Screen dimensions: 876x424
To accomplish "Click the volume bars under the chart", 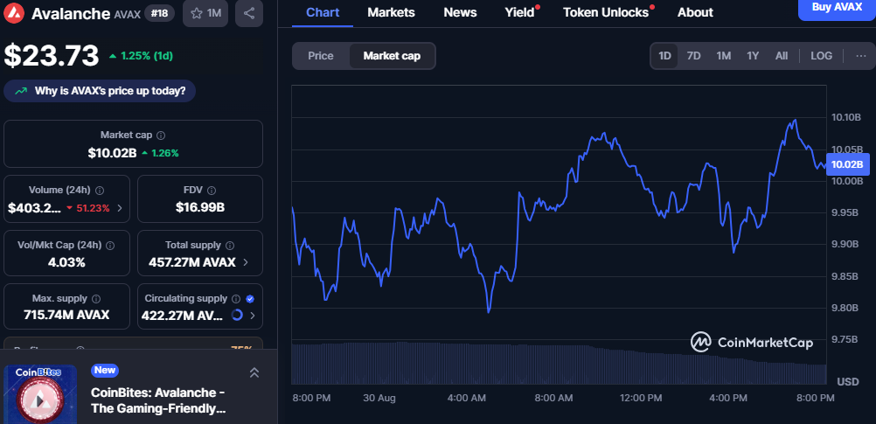I will pos(559,363).
